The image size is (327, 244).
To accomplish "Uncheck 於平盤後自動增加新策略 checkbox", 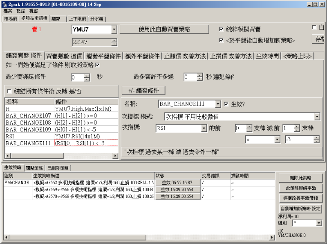I will pyautogui.click(x=222, y=40).
